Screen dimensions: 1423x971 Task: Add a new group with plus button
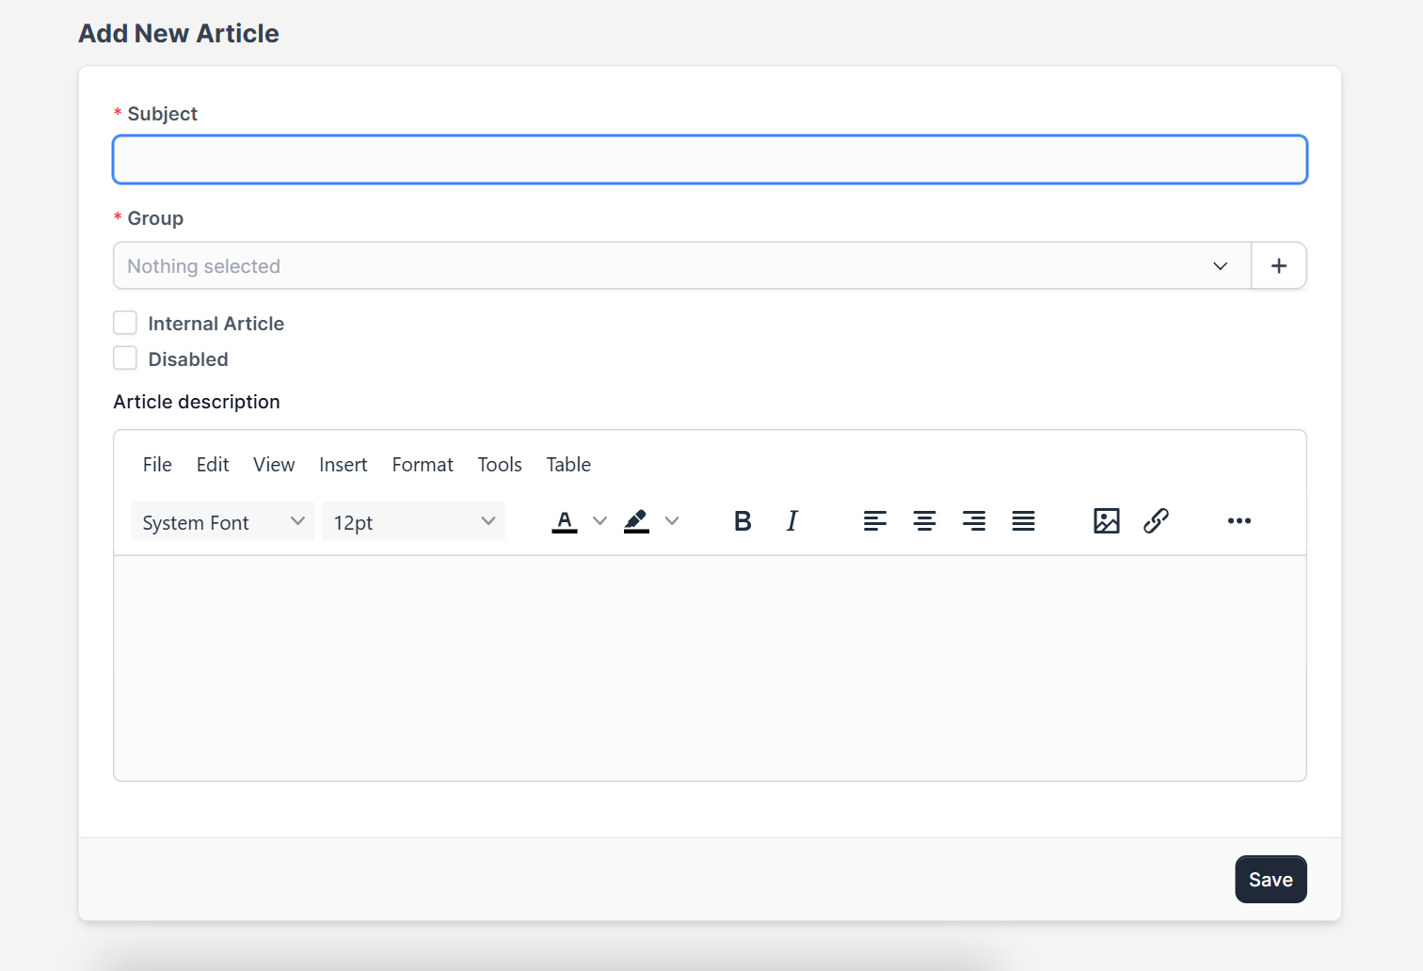click(x=1279, y=266)
